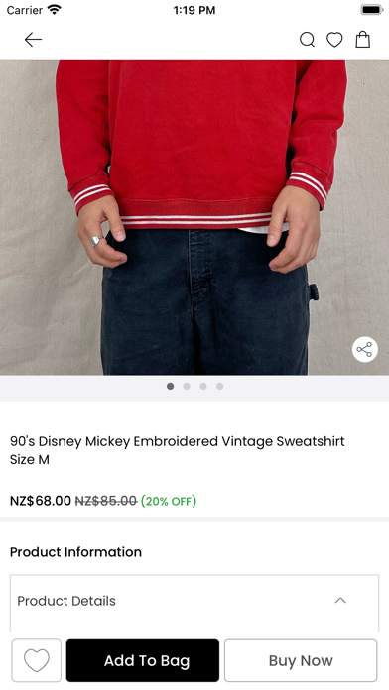This screenshot has height=690, width=389.
Task: Share product using the share icon
Action: pyautogui.click(x=365, y=350)
